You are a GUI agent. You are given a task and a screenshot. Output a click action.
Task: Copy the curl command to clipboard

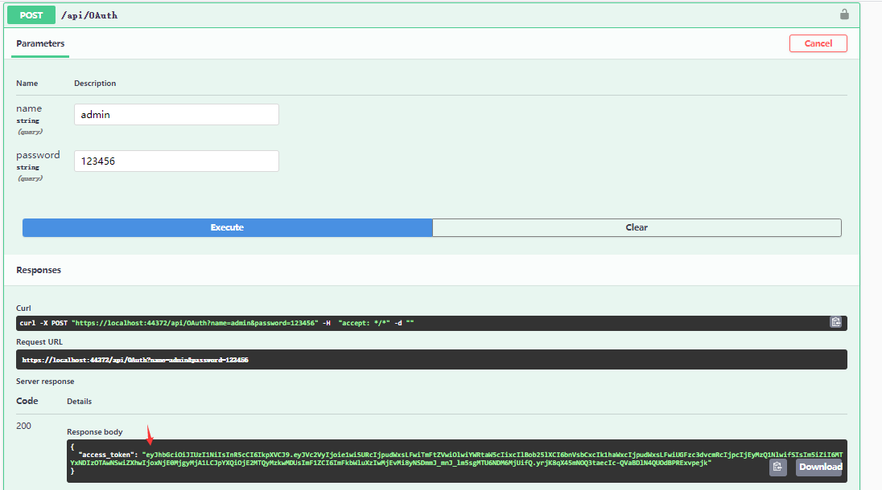coord(835,322)
